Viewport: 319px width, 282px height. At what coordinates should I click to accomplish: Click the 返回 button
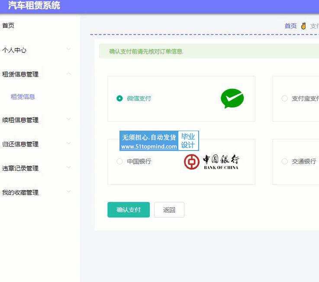point(169,210)
